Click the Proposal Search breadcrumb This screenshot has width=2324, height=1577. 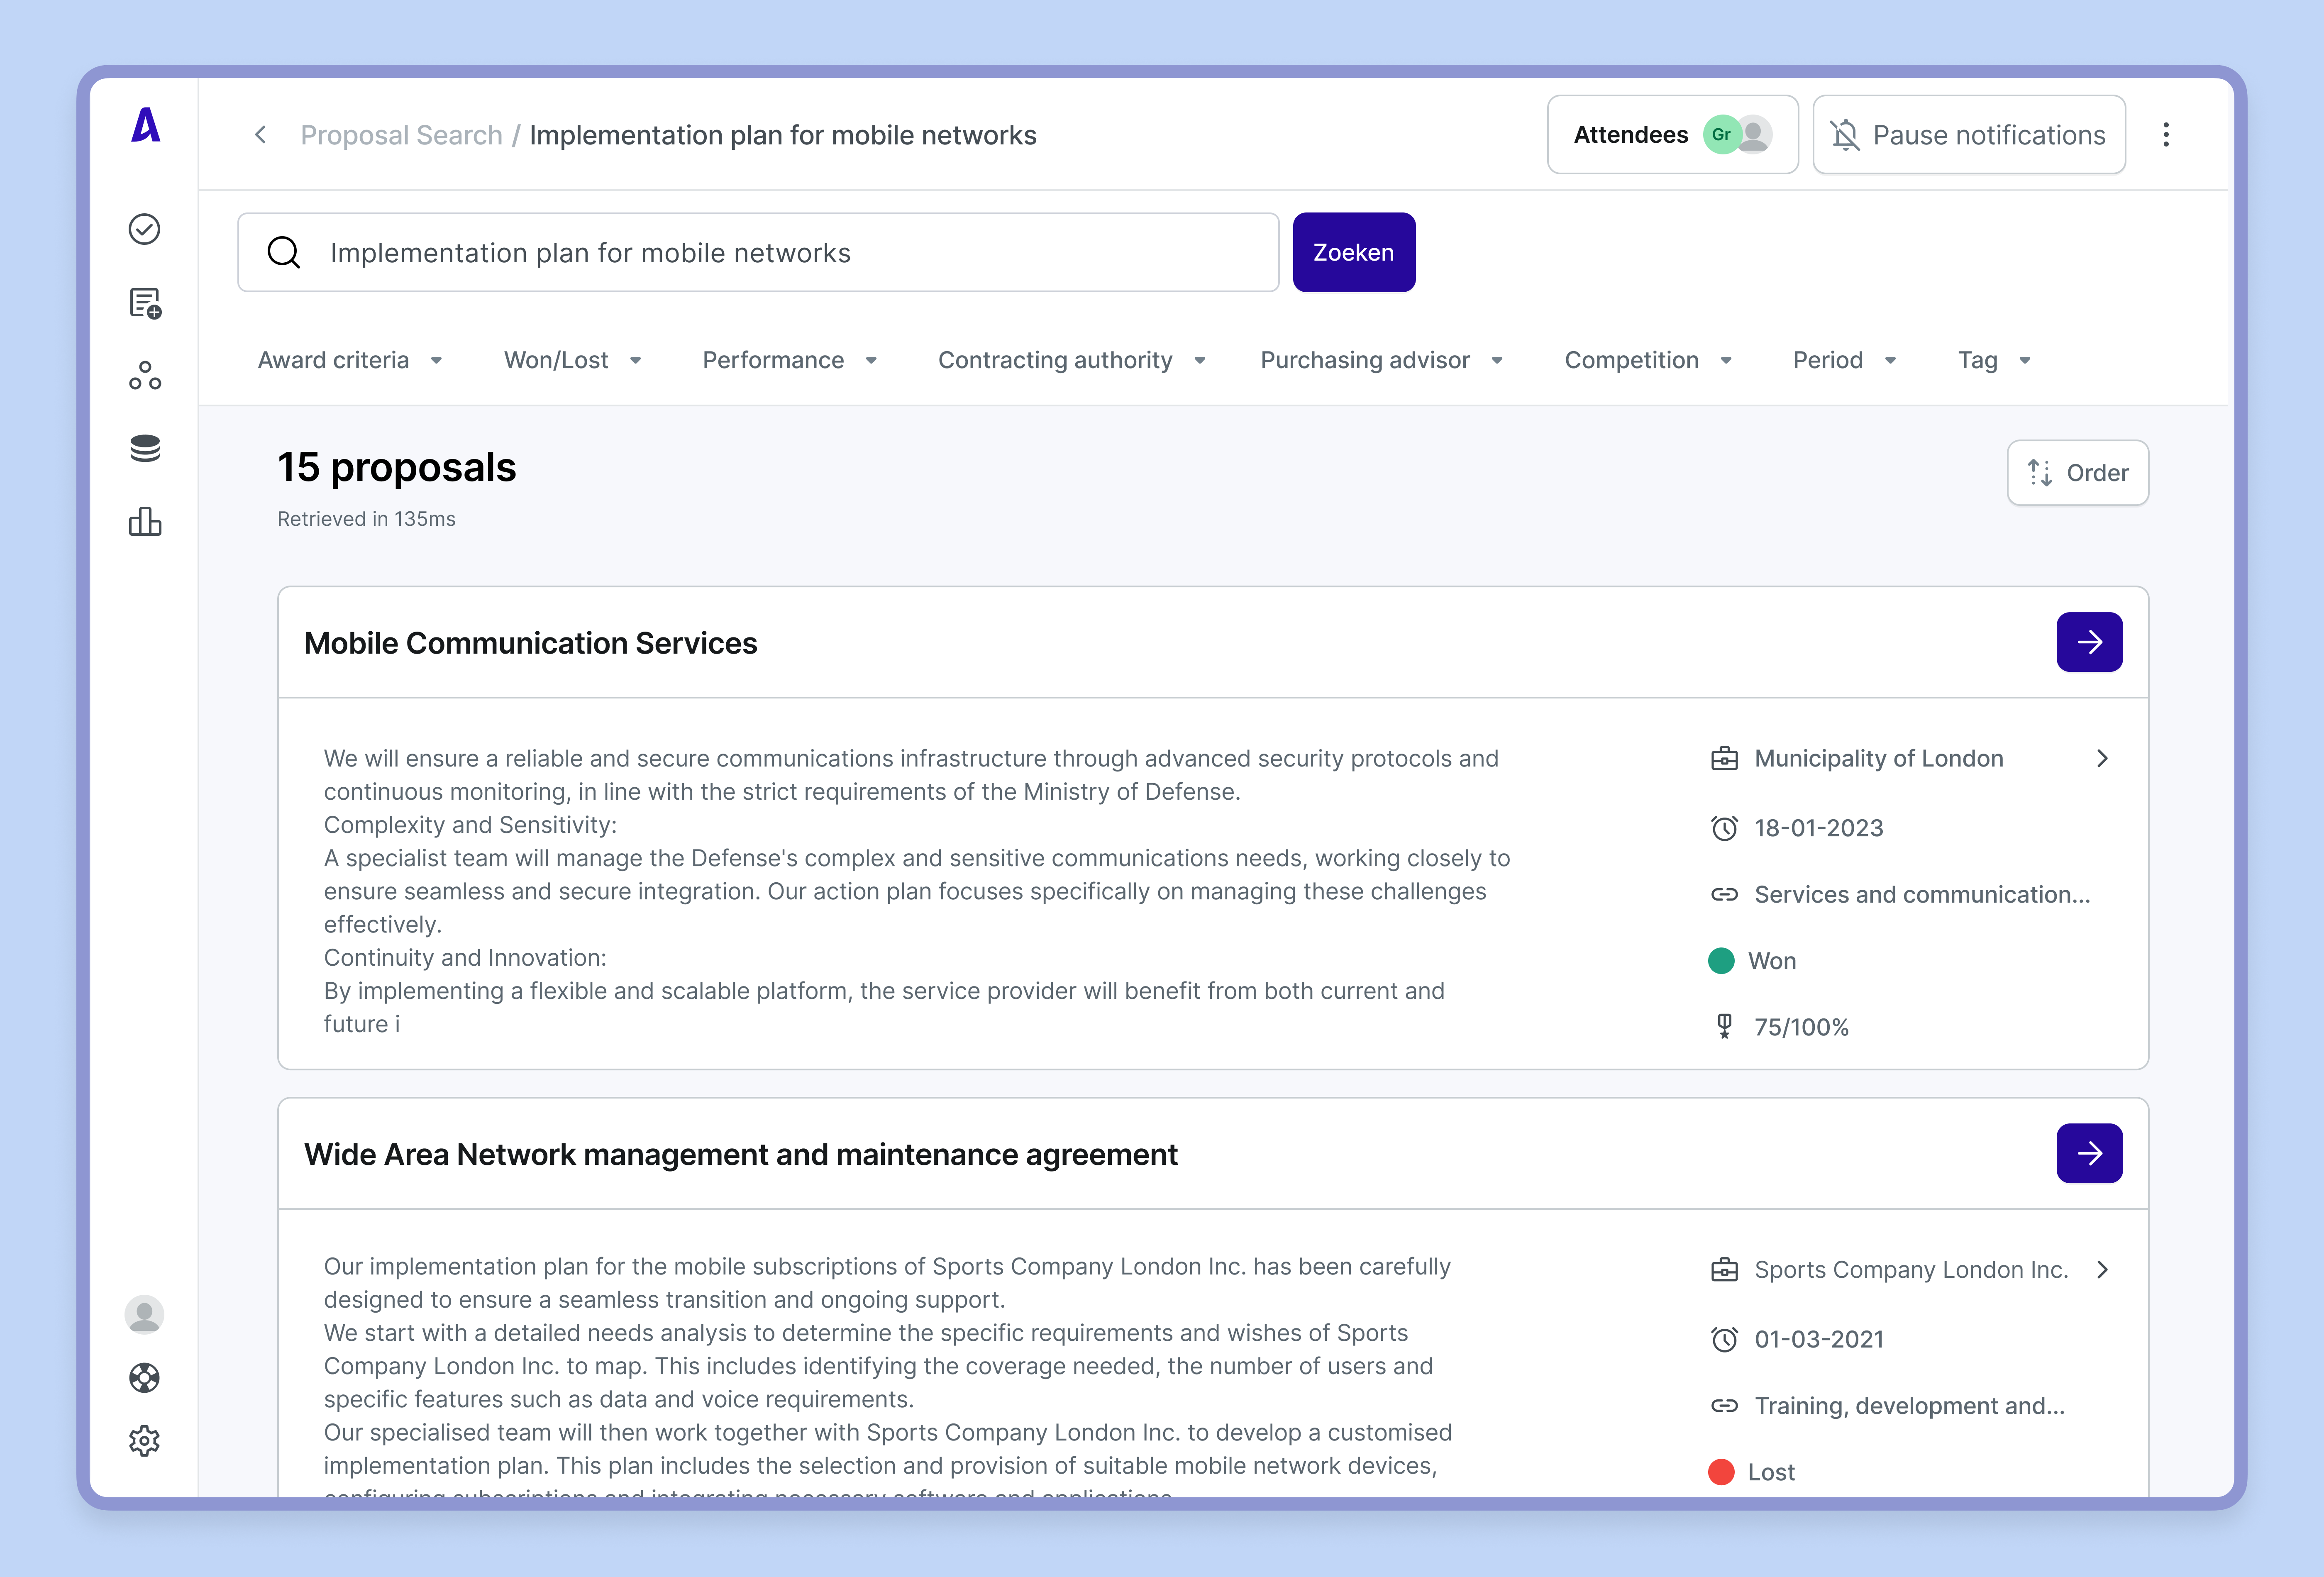tap(401, 135)
